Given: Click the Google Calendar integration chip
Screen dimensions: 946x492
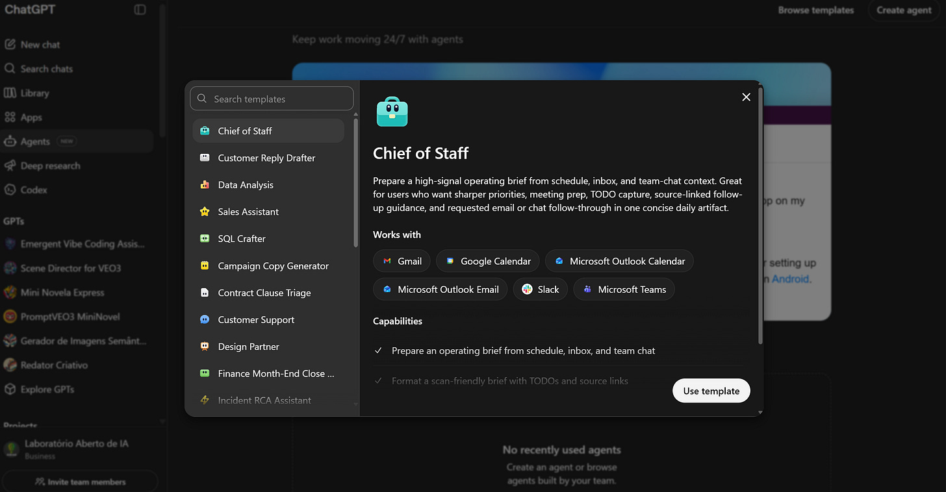Looking at the screenshot, I should pos(488,261).
